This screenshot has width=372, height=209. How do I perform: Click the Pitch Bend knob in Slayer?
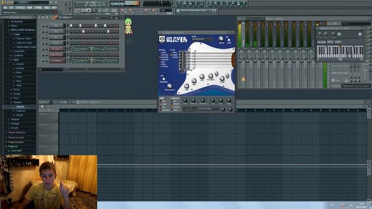click(x=169, y=86)
